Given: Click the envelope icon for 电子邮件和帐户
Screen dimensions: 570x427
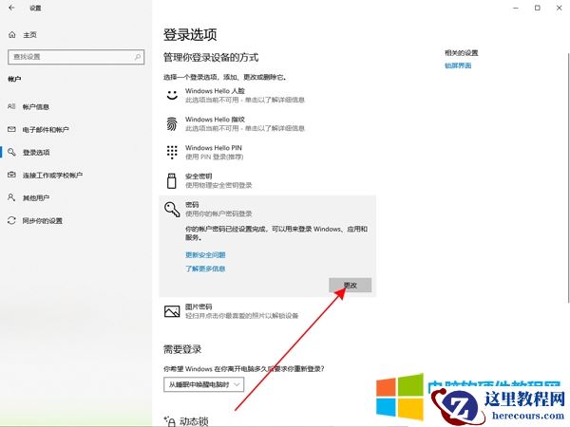Looking at the screenshot, I should pyautogui.click(x=11, y=129).
